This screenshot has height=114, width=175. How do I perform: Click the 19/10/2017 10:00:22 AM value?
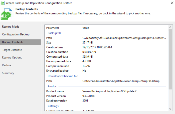tap(97, 47)
